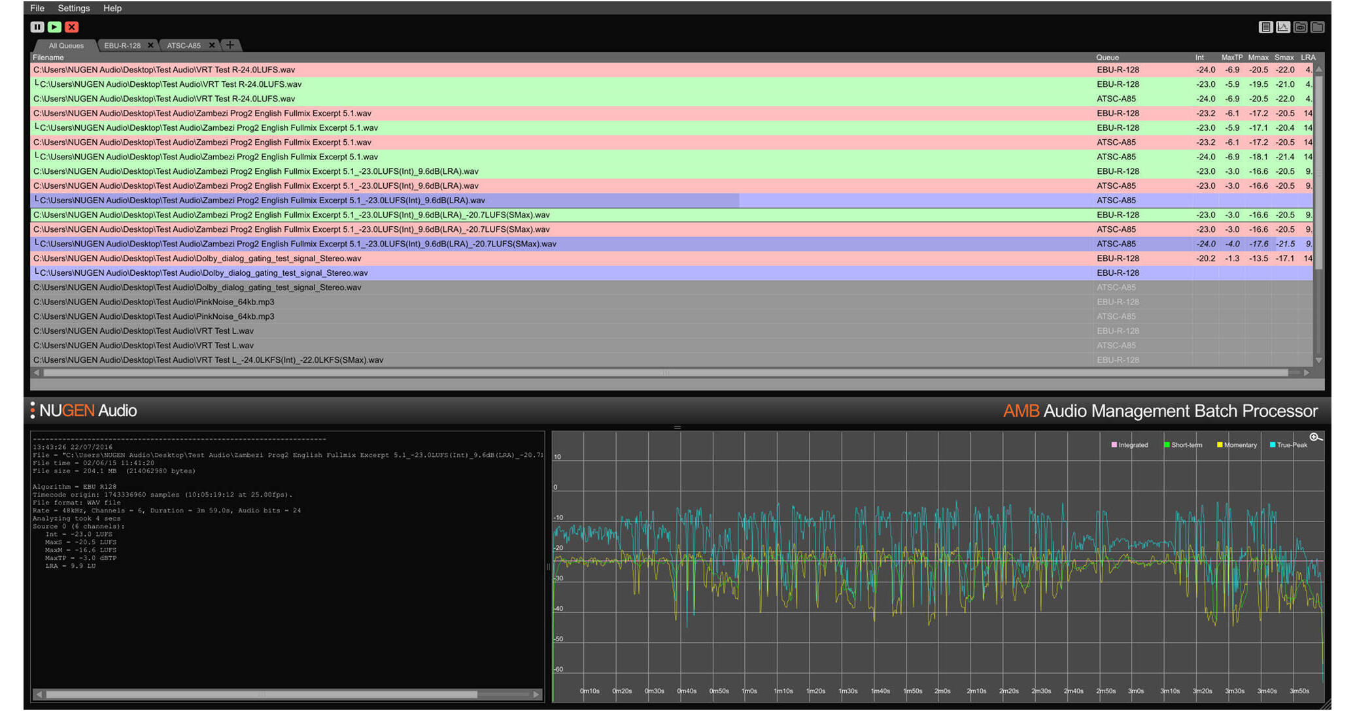Switch to the ATSC-A85 queue tab
Screen dimensions: 1355x711
point(185,45)
